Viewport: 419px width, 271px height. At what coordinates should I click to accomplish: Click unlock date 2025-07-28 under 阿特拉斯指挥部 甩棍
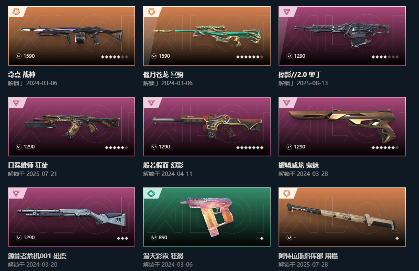(312, 264)
